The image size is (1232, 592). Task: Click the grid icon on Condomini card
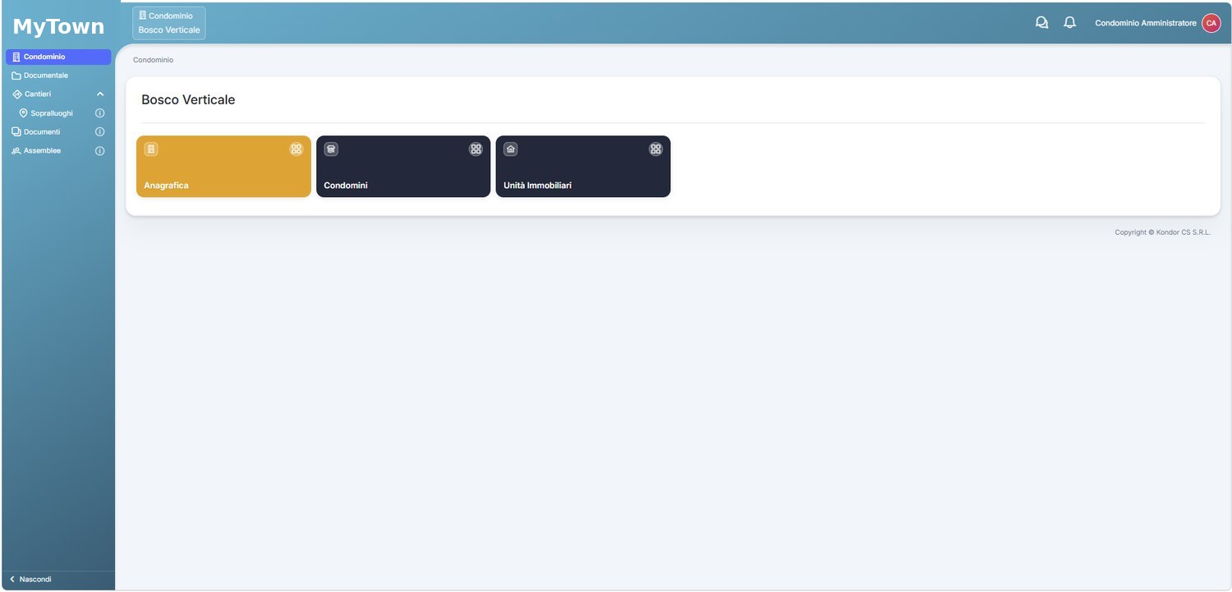click(x=476, y=149)
